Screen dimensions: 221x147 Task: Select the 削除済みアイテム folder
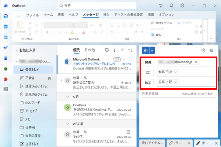click(33, 95)
